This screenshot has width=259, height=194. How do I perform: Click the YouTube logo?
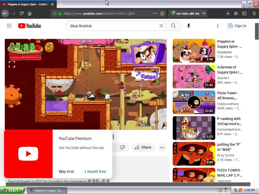pyautogui.click(x=30, y=26)
